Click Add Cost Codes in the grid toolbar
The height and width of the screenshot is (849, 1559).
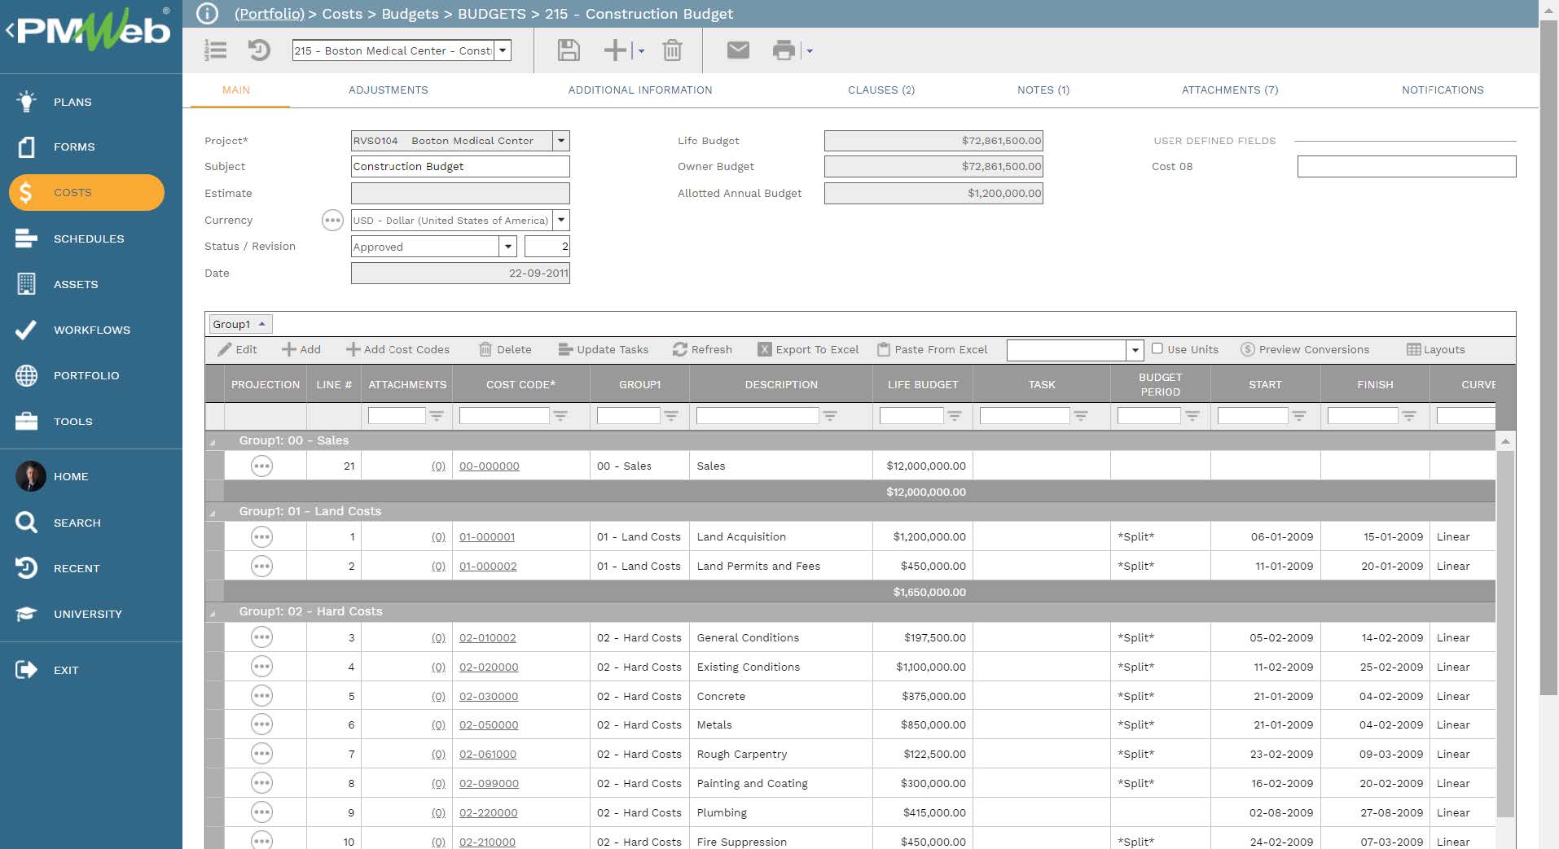tap(397, 349)
